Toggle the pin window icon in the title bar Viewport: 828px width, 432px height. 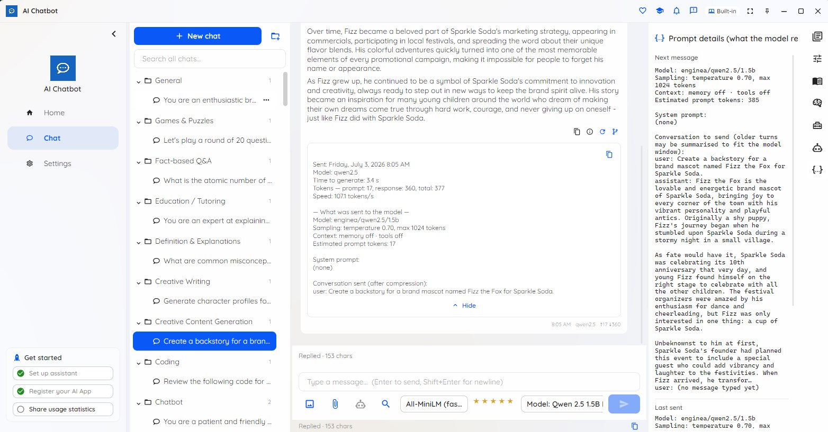pyautogui.click(x=767, y=11)
